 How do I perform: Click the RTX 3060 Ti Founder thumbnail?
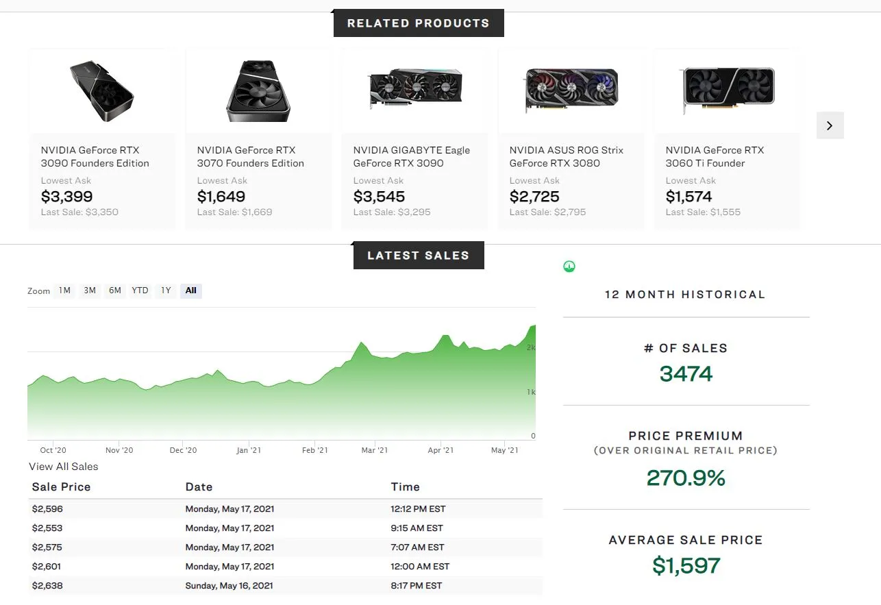pyautogui.click(x=727, y=89)
